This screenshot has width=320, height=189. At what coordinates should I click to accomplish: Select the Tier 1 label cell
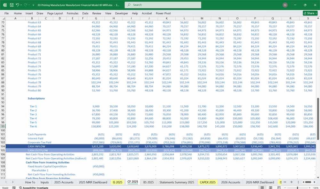[33, 106]
